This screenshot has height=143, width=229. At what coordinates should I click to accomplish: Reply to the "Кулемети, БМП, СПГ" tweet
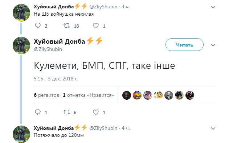(38, 112)
